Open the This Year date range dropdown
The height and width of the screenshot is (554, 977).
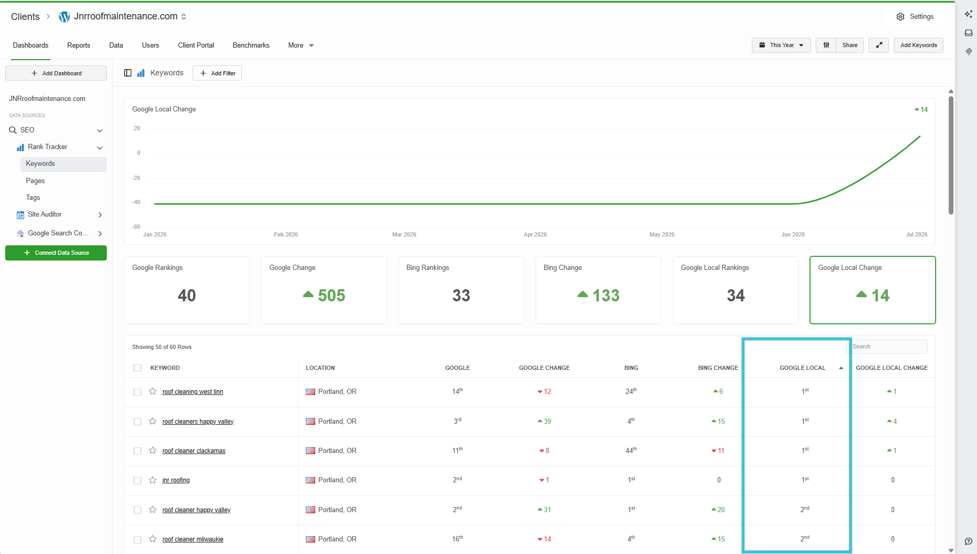[x=781, y=45]
